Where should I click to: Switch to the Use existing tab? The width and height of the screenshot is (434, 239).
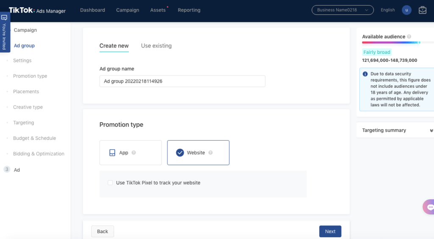coord(156,46)
